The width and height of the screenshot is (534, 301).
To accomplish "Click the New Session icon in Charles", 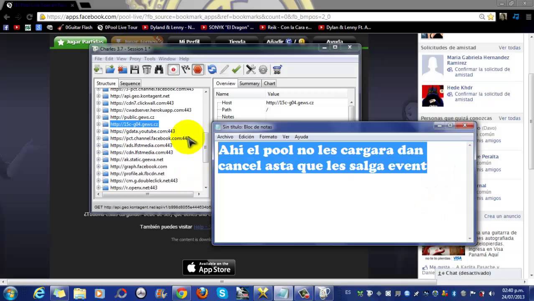I will (x=98, y=69).
